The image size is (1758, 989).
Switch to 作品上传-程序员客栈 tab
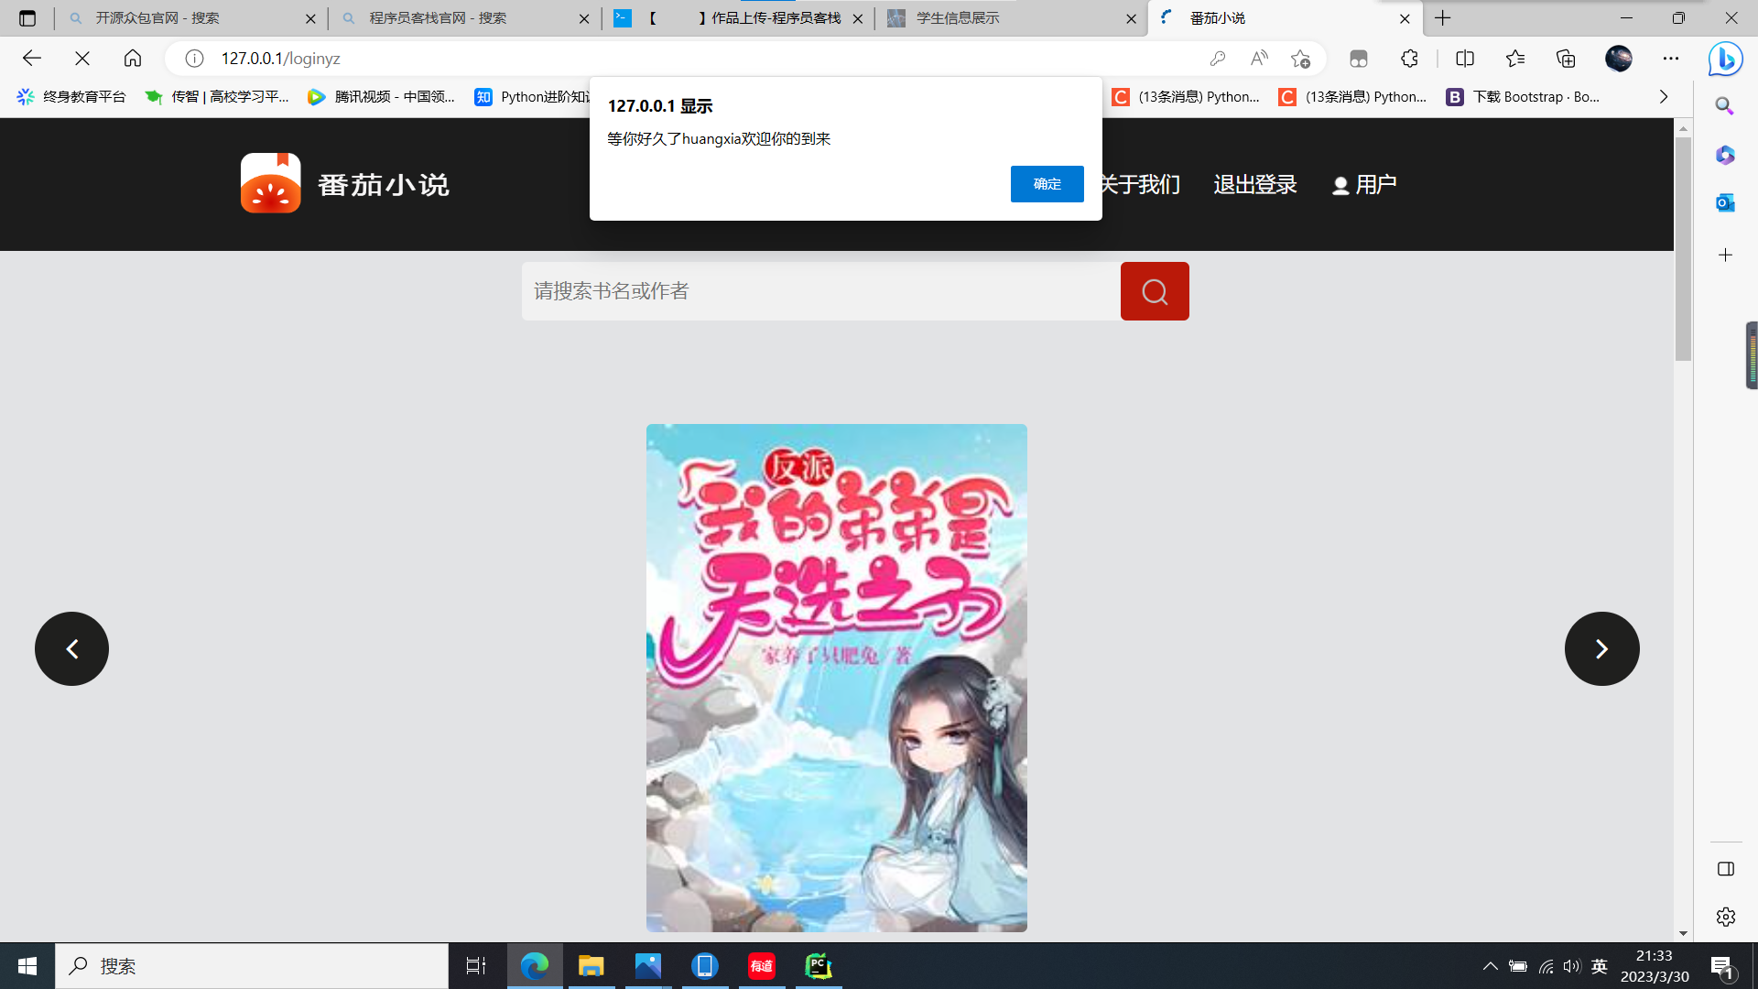point(738,18)
